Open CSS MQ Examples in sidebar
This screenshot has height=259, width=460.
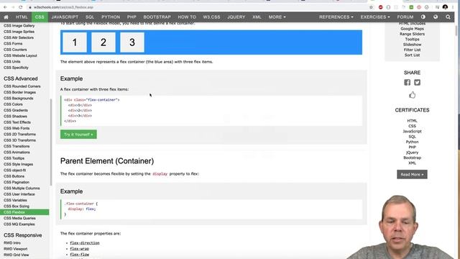point(19,224)
